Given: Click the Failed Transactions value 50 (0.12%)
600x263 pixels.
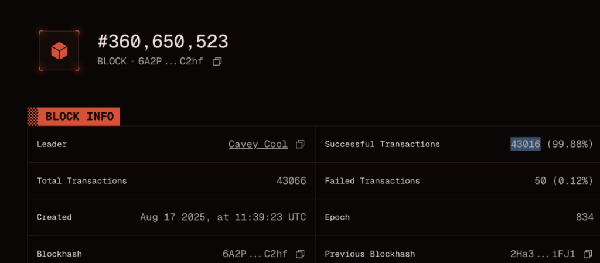Looking at the screenshot, I should [x=564, y=180].
